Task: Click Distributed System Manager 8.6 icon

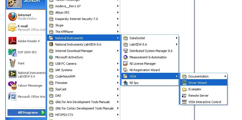Action: 125,51
